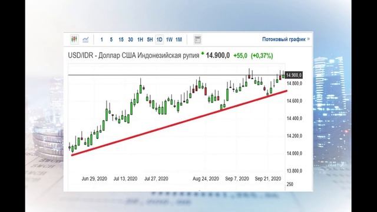377x212 pixels.
Task: Click the Jun 29, 2020 date label
Action: tap(94, 179)
